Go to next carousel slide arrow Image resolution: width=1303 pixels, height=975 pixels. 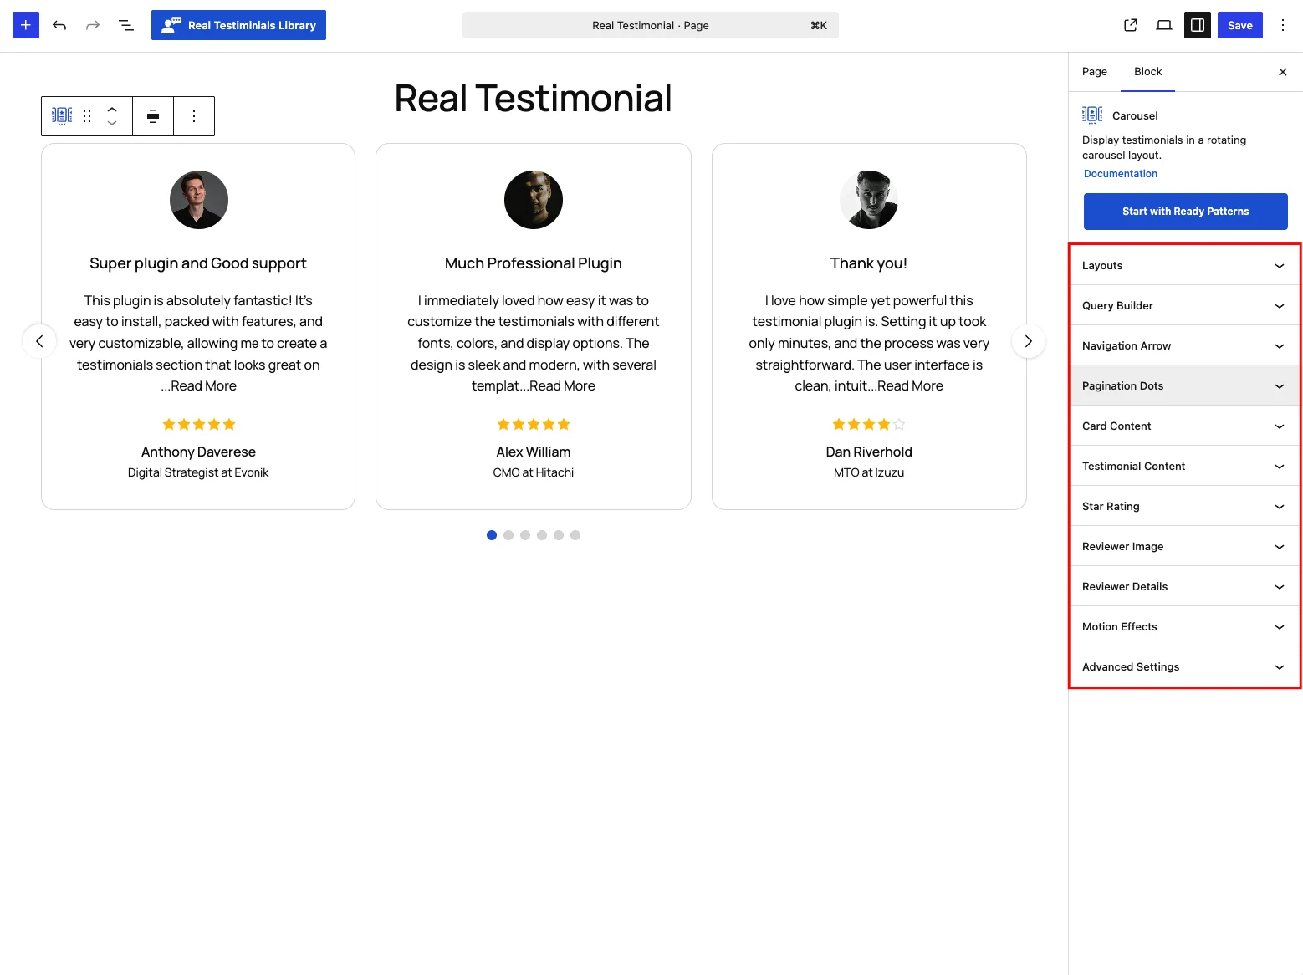pyautogui.click(x=1029, y=341)
